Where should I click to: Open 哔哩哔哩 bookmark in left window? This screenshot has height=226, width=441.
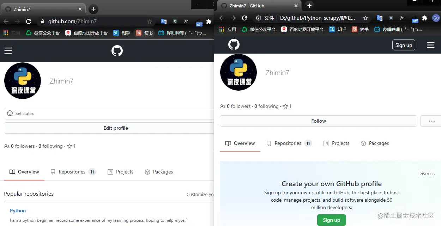tap(182, 33)
